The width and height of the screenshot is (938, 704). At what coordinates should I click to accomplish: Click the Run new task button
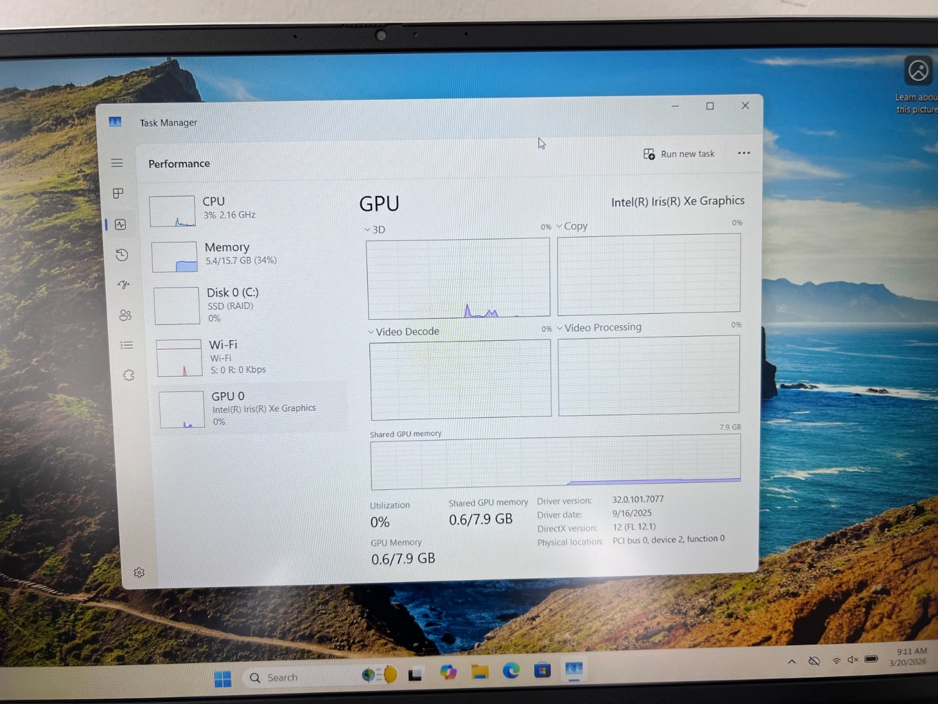point(679,154)
